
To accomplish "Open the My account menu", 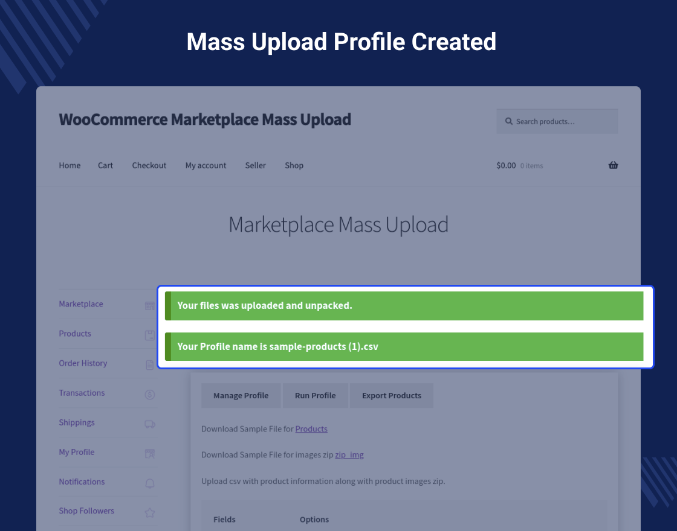I will [206, 165].
